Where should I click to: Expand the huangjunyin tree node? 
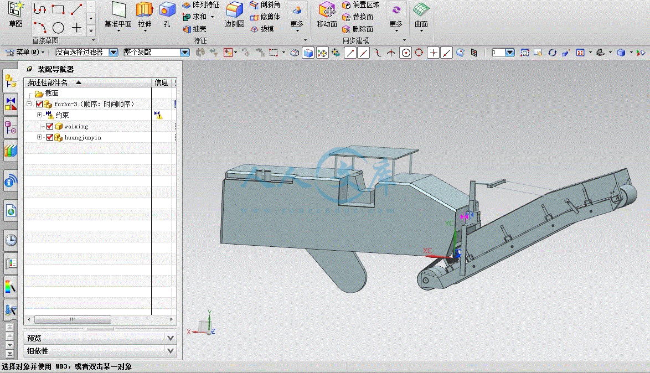pos(39,137)
